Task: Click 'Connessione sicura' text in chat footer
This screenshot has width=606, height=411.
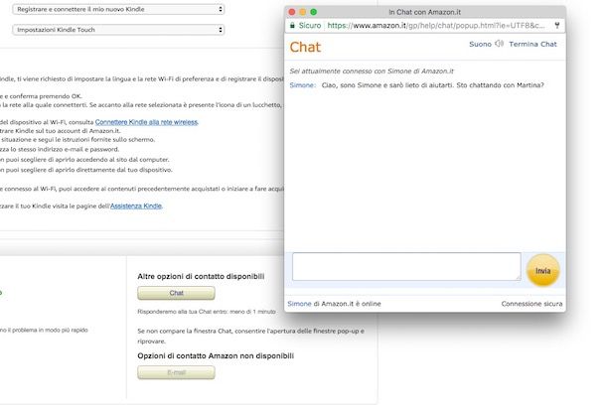Action: pos(531,304)
